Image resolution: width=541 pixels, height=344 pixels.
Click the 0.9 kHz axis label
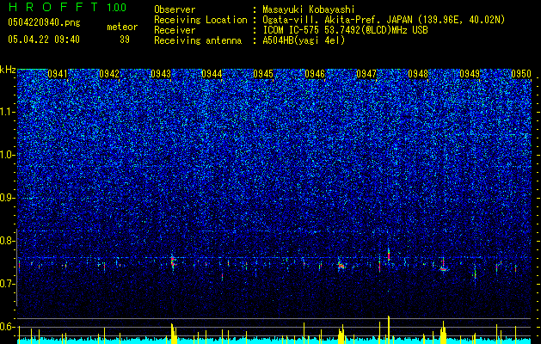[x=7, y=198]
